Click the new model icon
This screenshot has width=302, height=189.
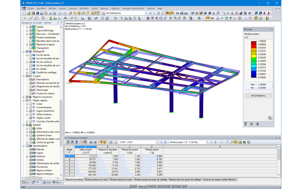25,13
